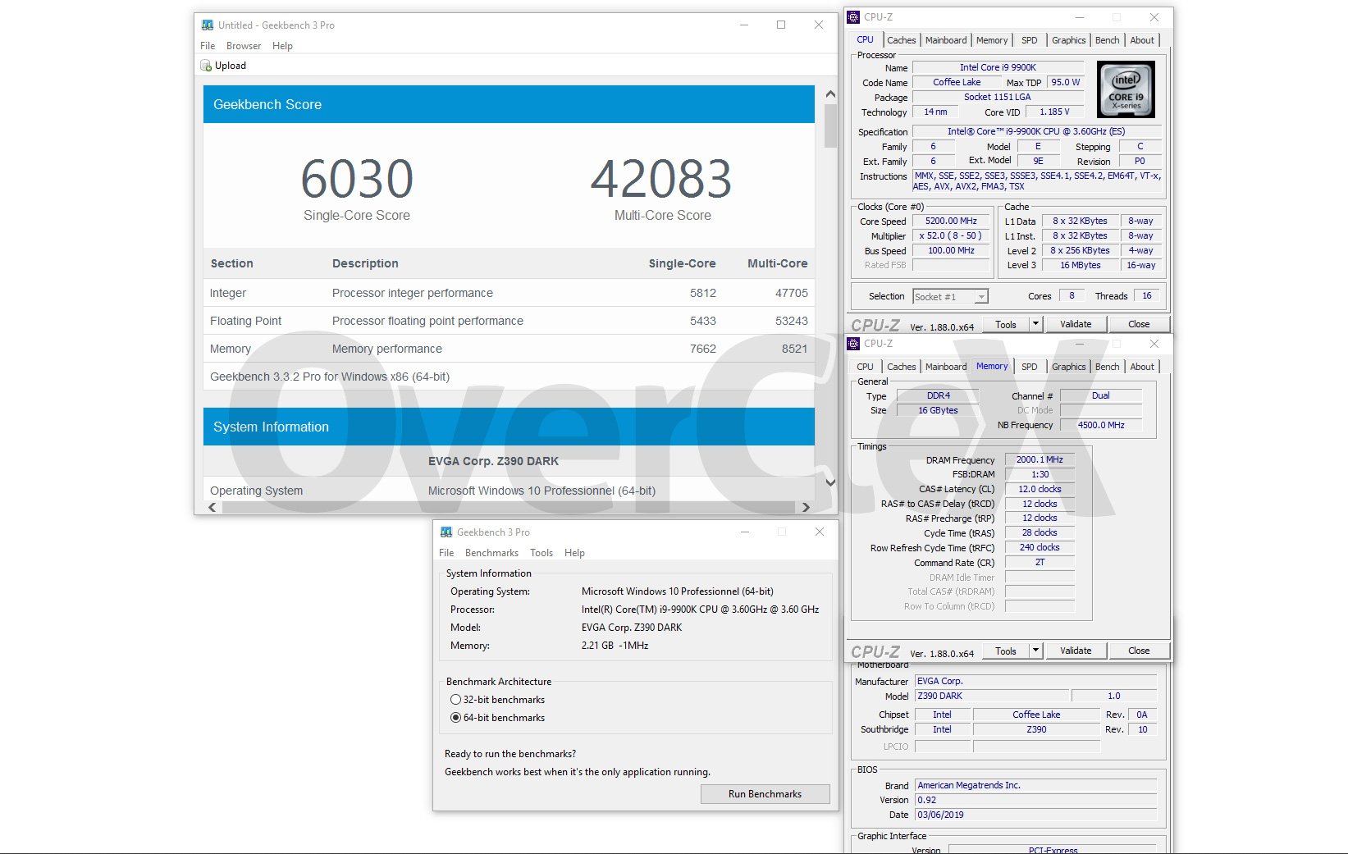Click the CPU-Z app icon in Memory window
This screenshot has width=1348, height=854.
[x=853, y=344]
